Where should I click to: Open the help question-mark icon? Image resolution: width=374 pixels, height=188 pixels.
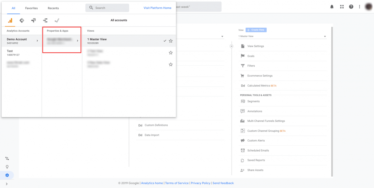pyautogui.click(x=351, y=7)
